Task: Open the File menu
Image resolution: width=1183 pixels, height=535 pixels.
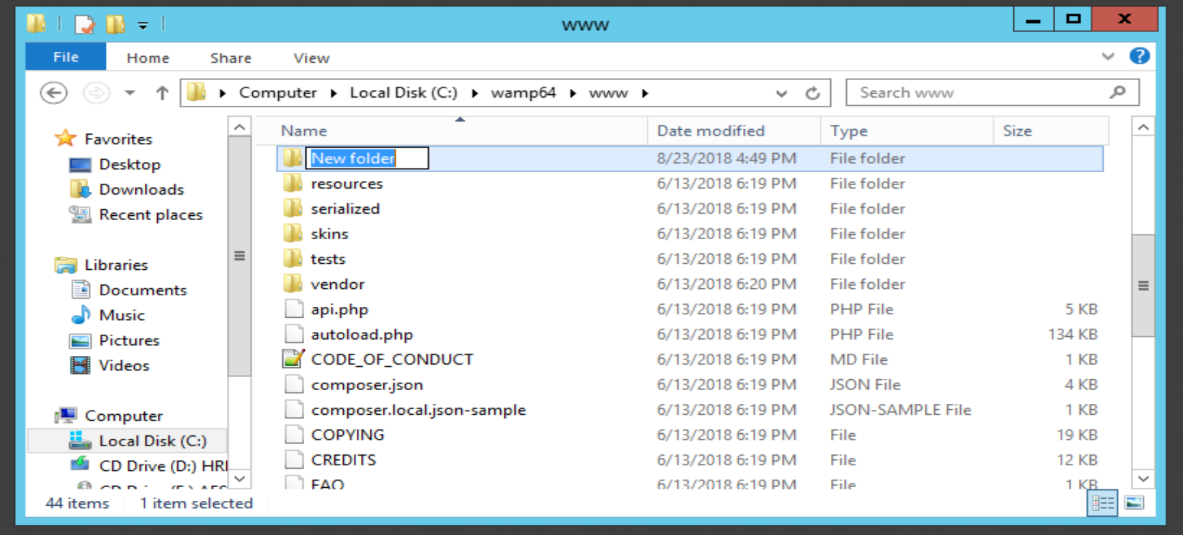Action: pos(66,57)
